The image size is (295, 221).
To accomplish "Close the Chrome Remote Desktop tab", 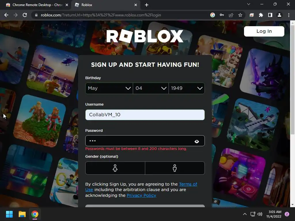I will pyautogui.click(x=67, y=5).
